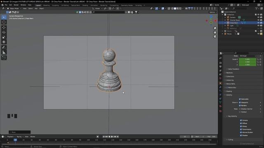Toggle Ray Visibility Camera checkbox
Screen dimensions: 264x148
(241, 120)
